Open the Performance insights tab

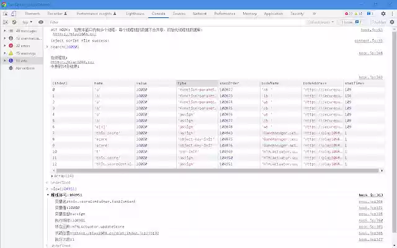point(96,14)
